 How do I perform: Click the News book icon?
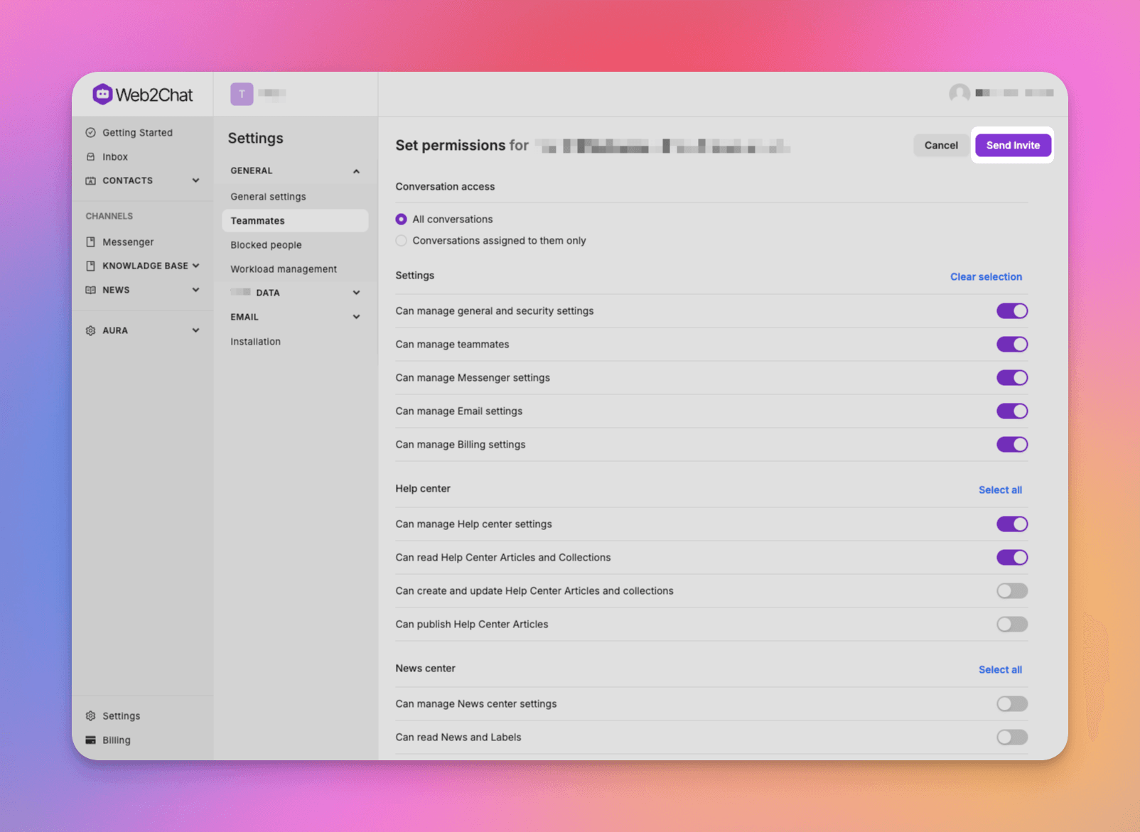[90, 290]
